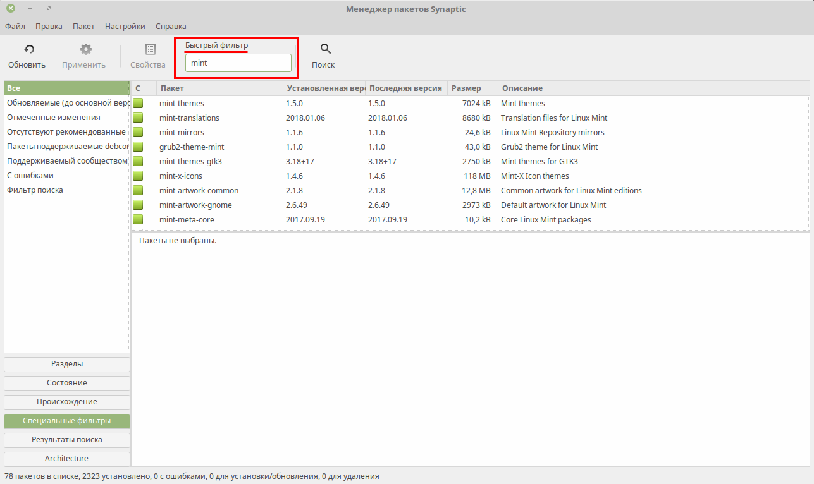The height and width of the screenshot is (484, 814).
Task: Click the Применить gear icon
Action: 85,49
